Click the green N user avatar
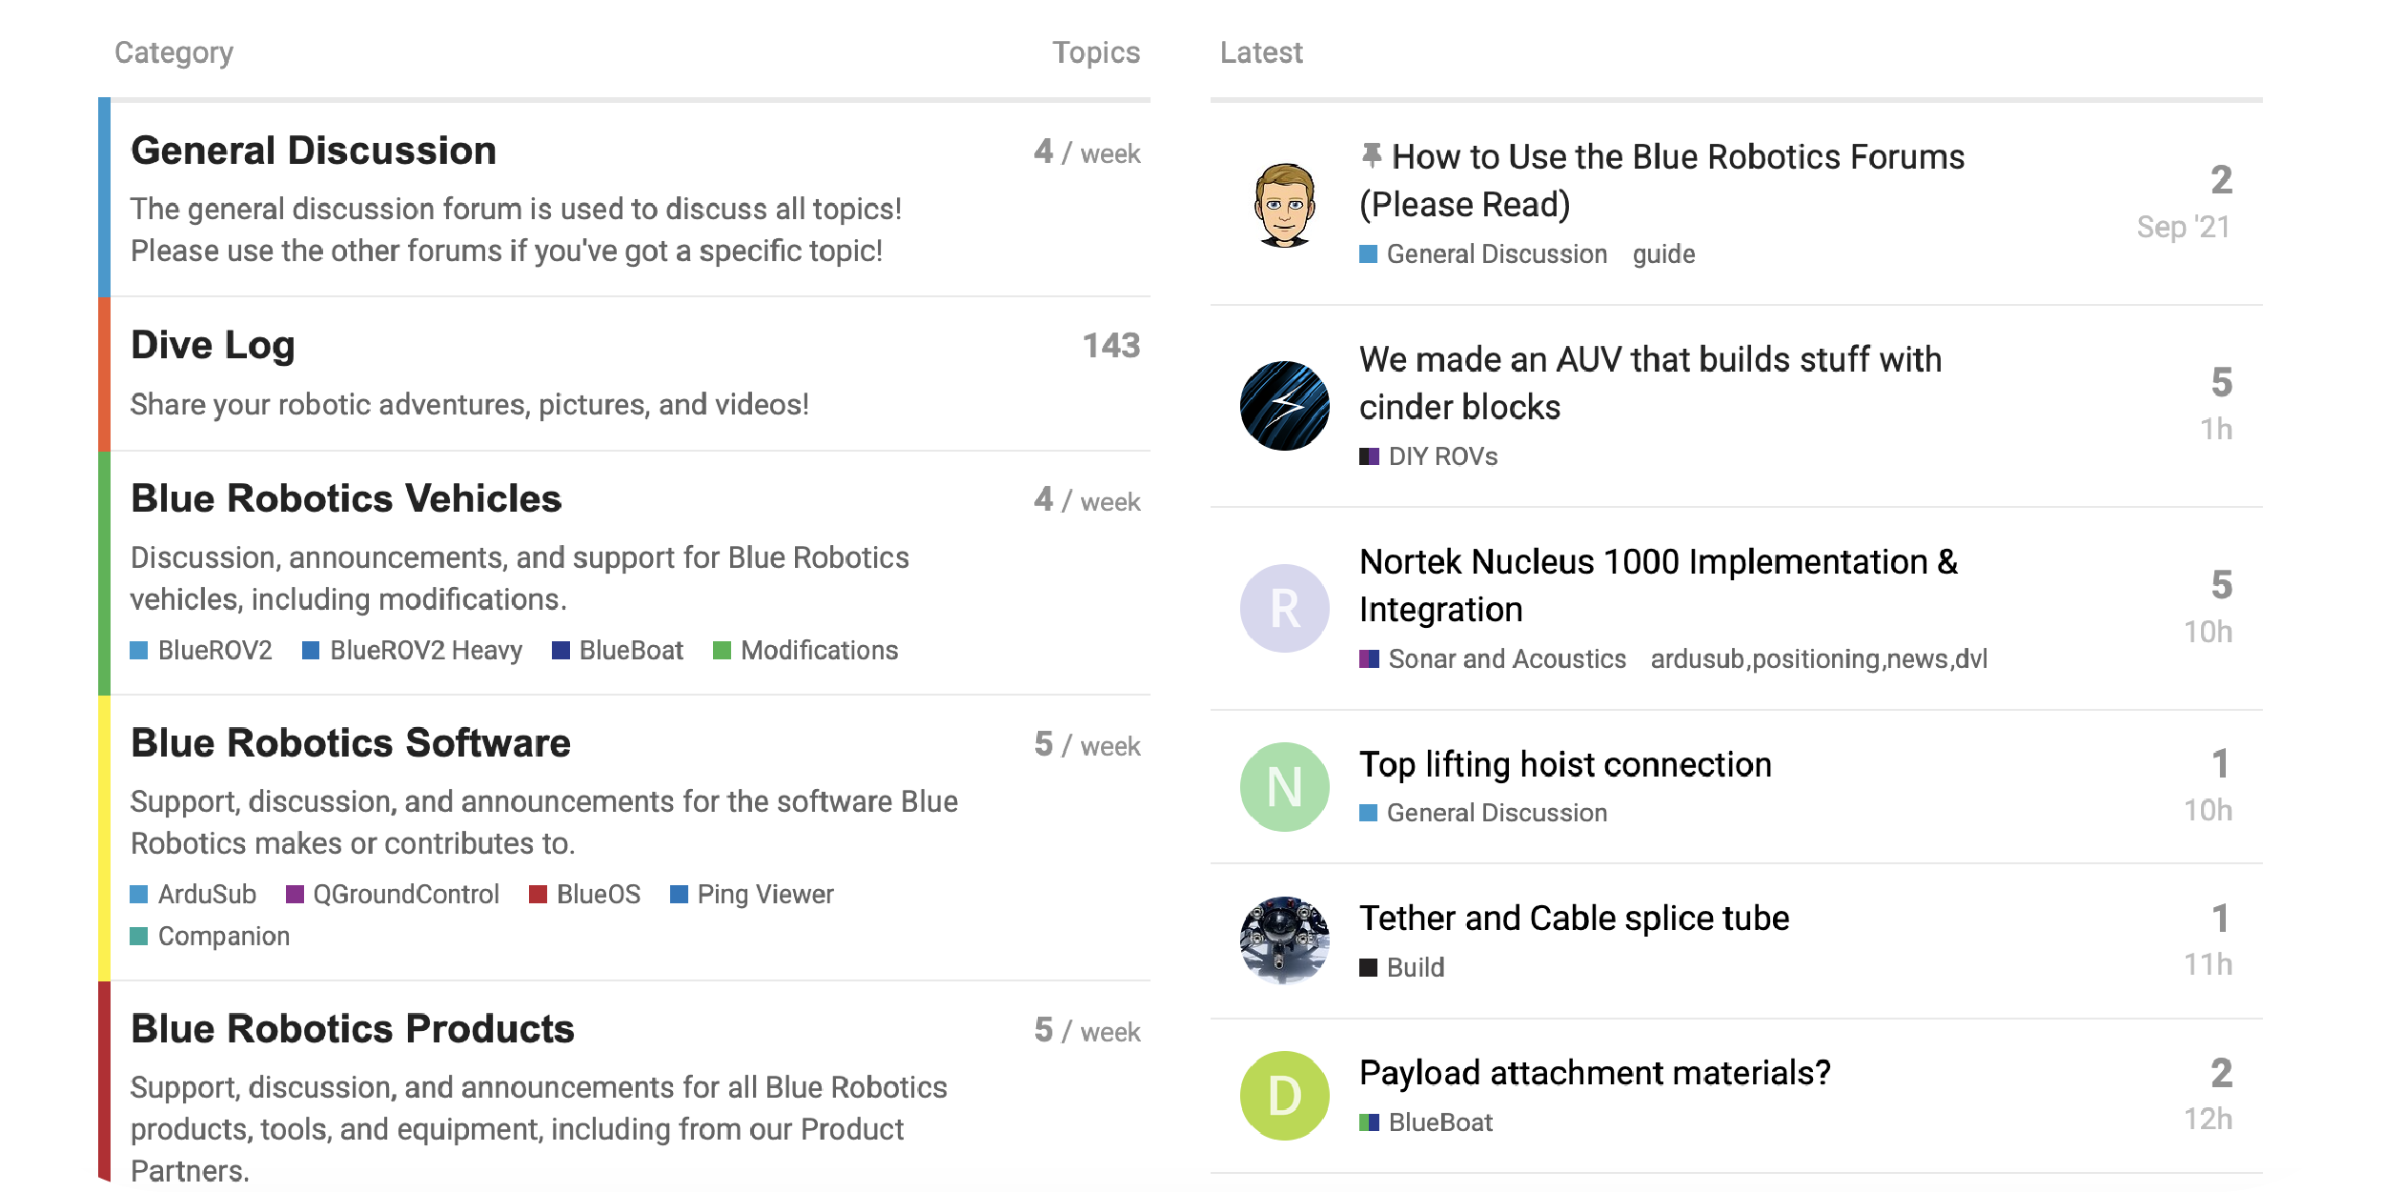The width and height of the screenshot is (2384, 1192). tap(1284, 787)
